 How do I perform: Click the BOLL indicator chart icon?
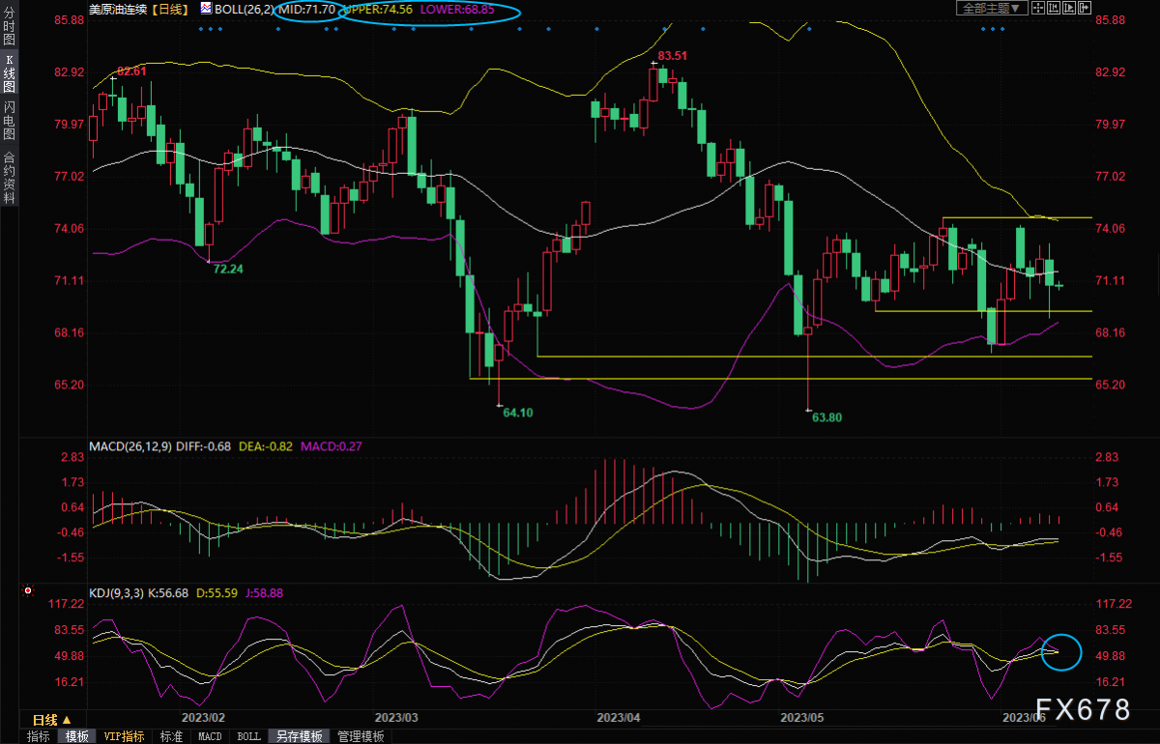click(207, 8)
